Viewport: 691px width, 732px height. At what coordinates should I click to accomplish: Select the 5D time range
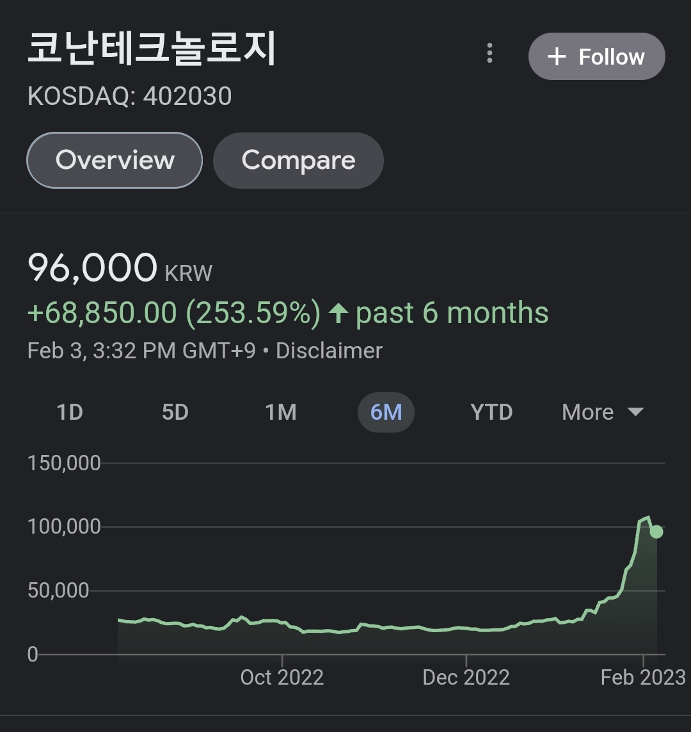175,412
